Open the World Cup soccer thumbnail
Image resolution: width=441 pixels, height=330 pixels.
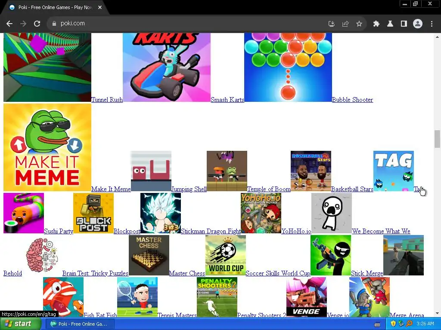[226, 255]
